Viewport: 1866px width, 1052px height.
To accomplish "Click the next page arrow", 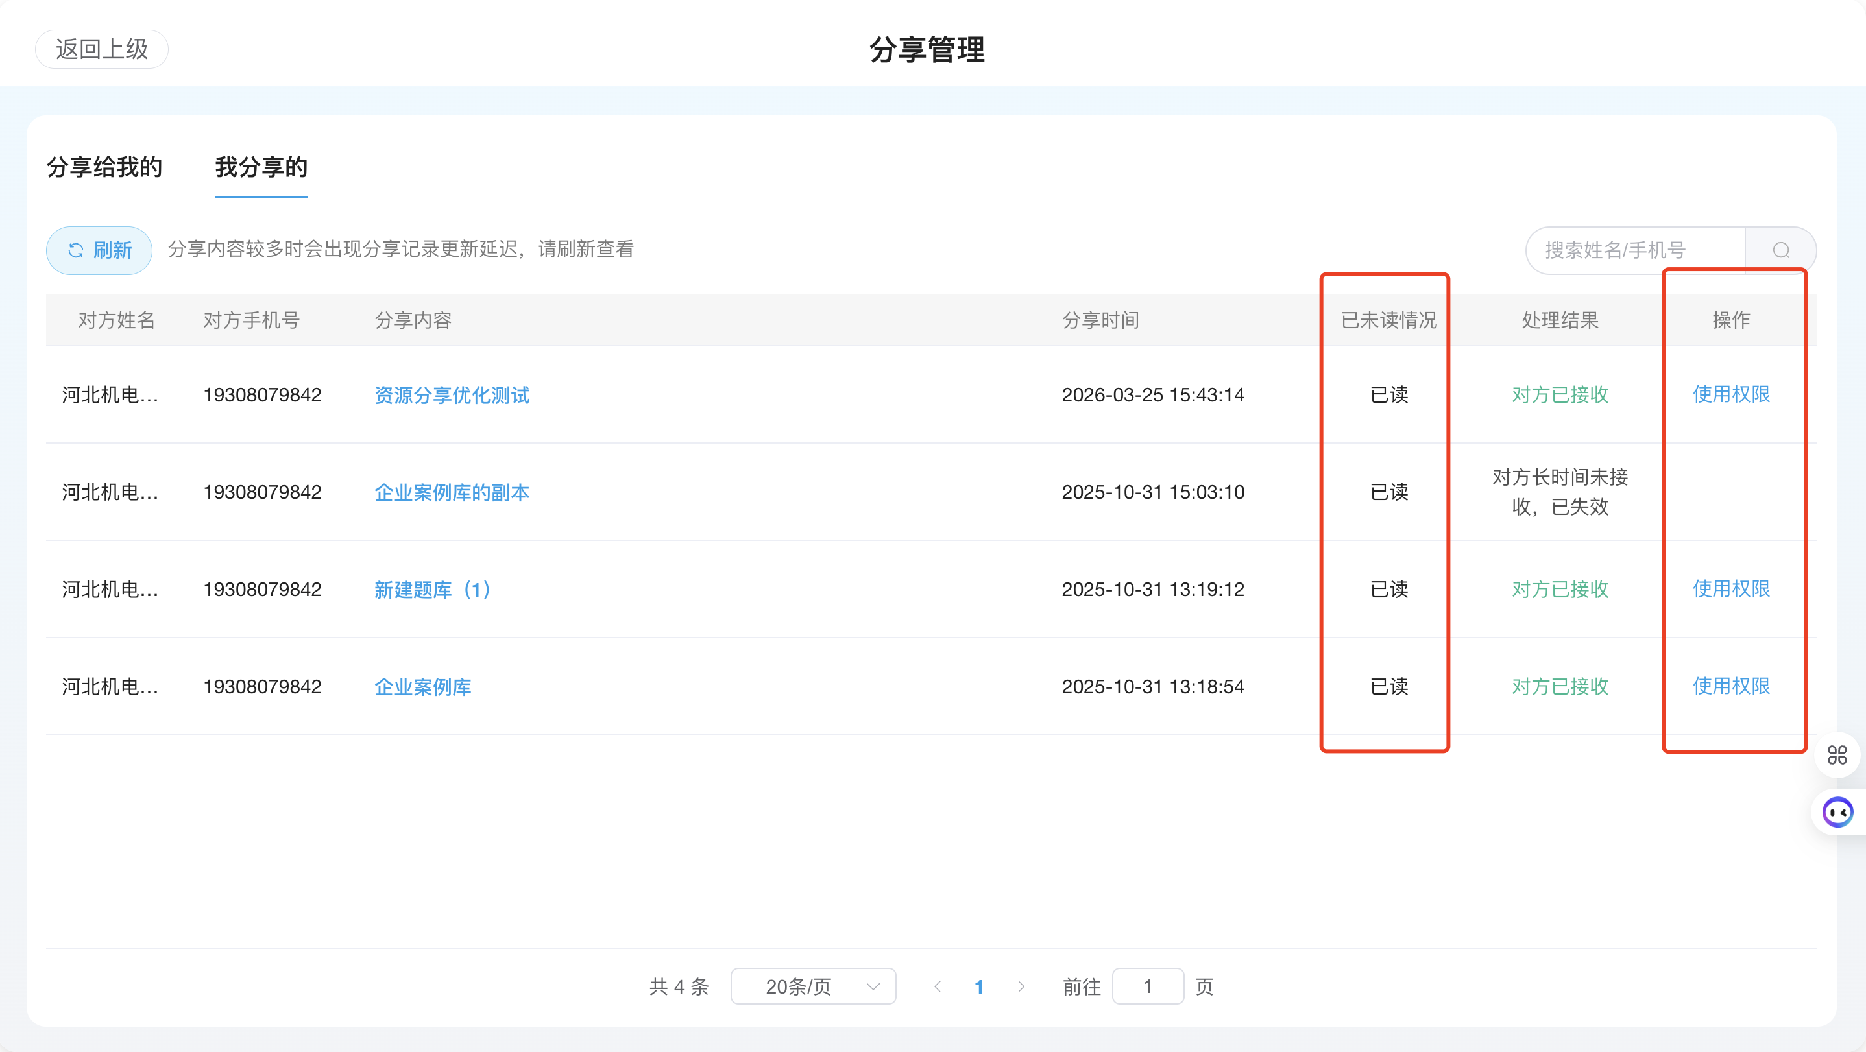I will click(x=1021, y=986).
